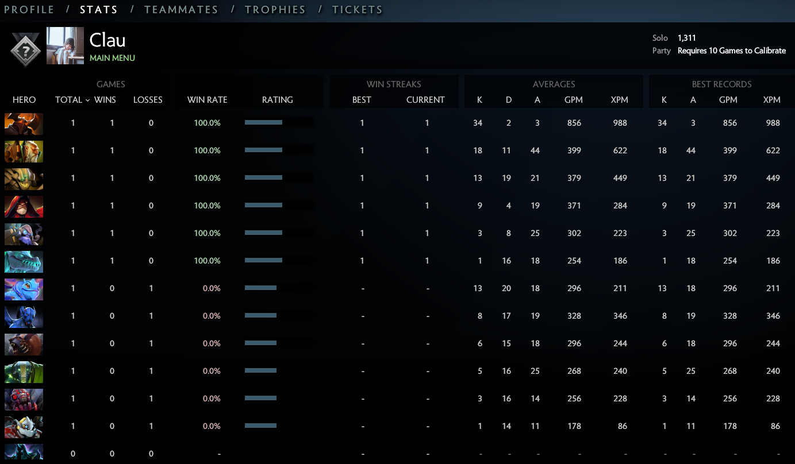795x464 pixels.
Task: Select the Night Stalker hero portrait
Action: pyautogui.click(x=24, y=316)
